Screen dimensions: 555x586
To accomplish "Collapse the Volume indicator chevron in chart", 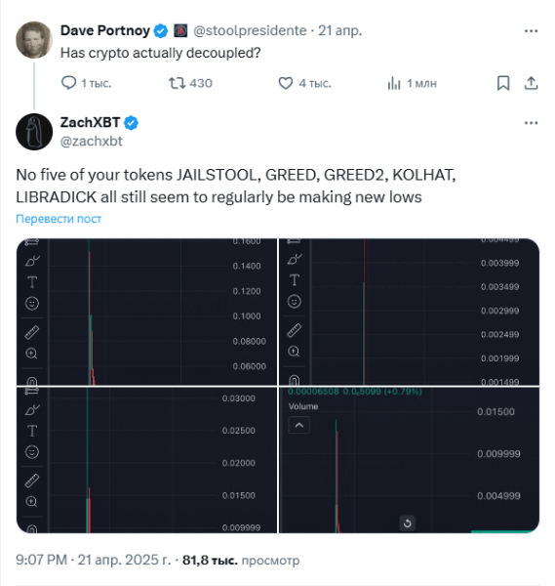I will [299, 425].
